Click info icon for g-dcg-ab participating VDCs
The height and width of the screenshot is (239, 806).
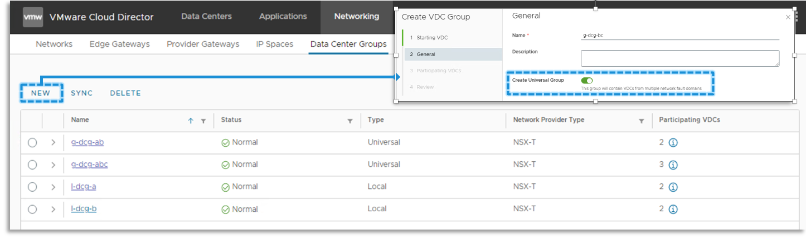[673, 143]
